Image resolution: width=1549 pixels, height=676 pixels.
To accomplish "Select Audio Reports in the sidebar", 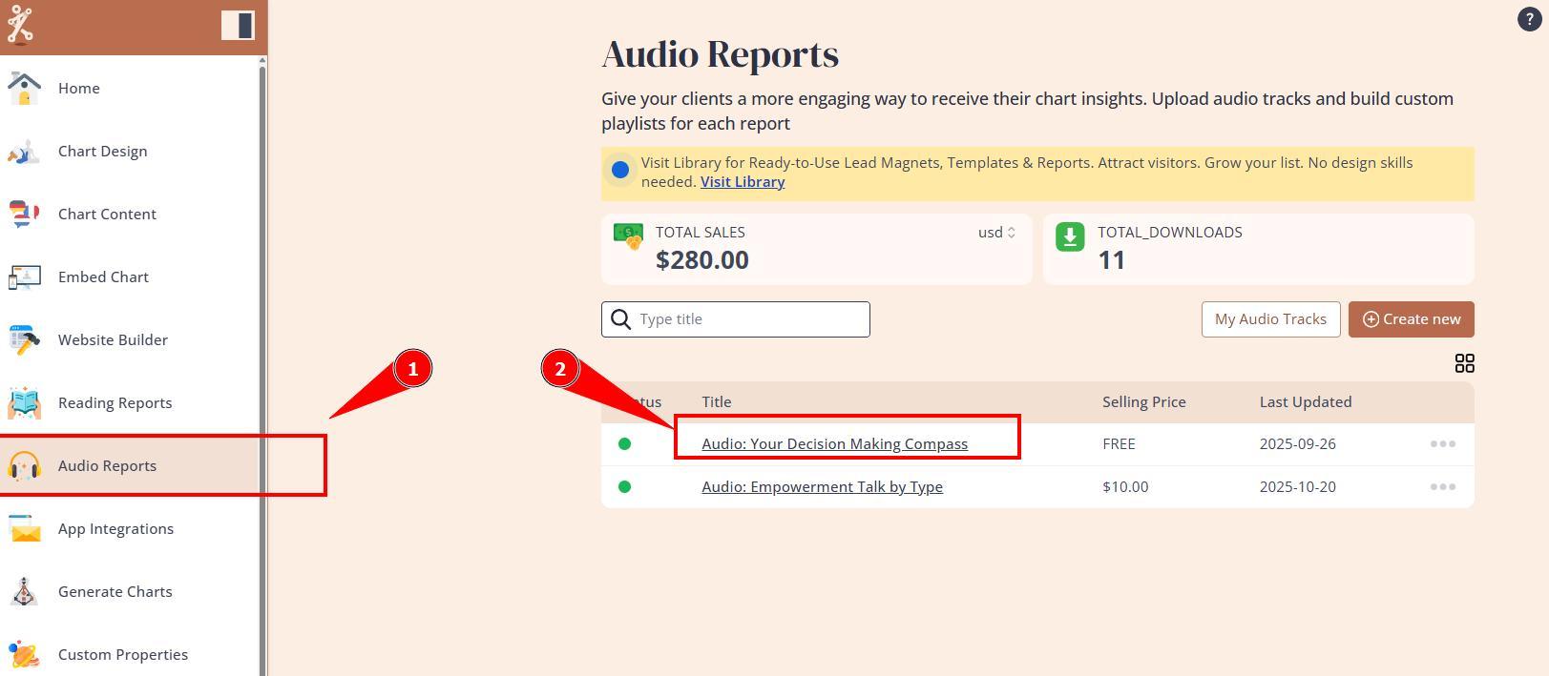I will [x=107, y=466].
